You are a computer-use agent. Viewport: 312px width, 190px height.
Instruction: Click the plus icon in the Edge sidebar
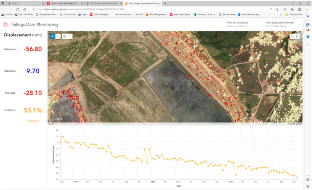(308, 44)
